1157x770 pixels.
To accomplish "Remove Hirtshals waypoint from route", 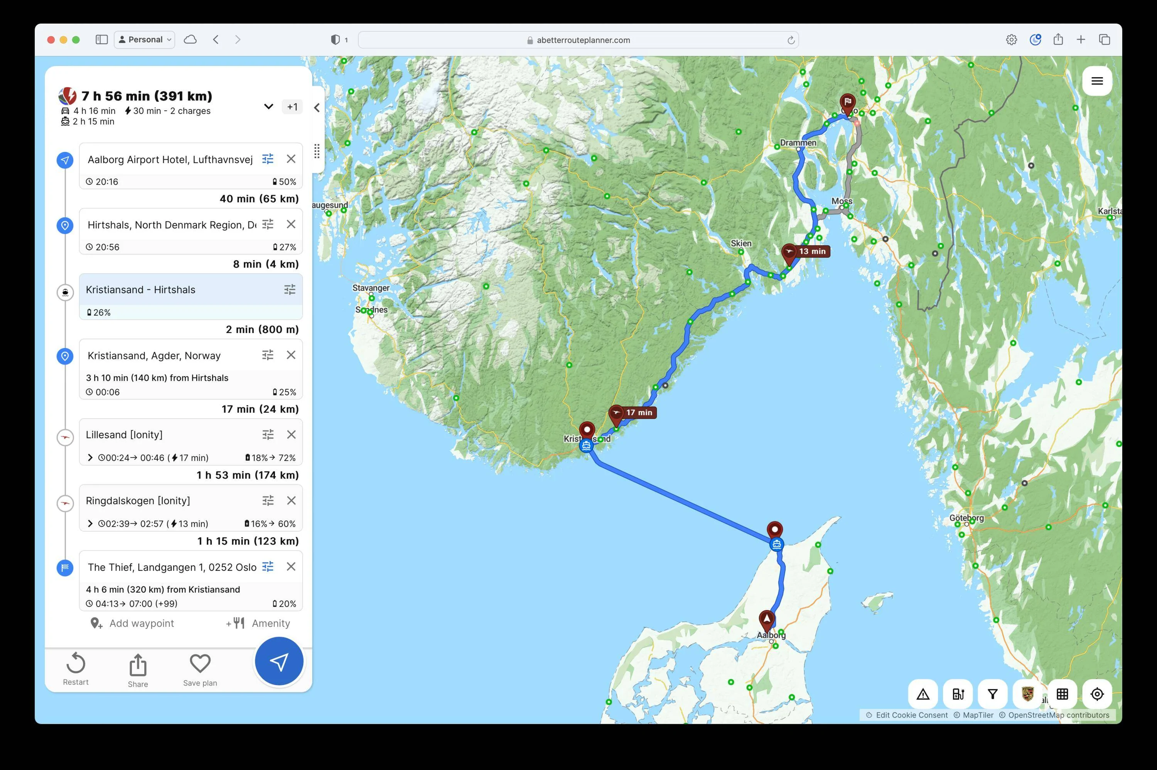I will tap(291, 225).
